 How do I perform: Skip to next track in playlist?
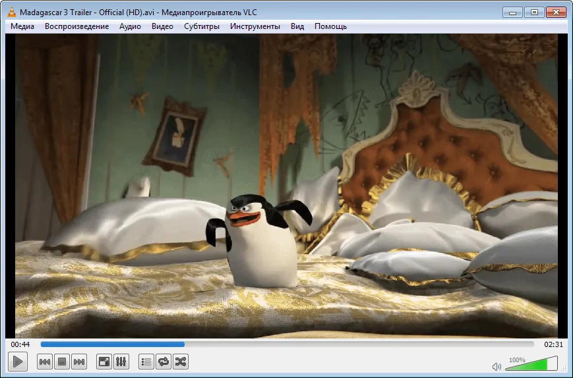point(79,362)
